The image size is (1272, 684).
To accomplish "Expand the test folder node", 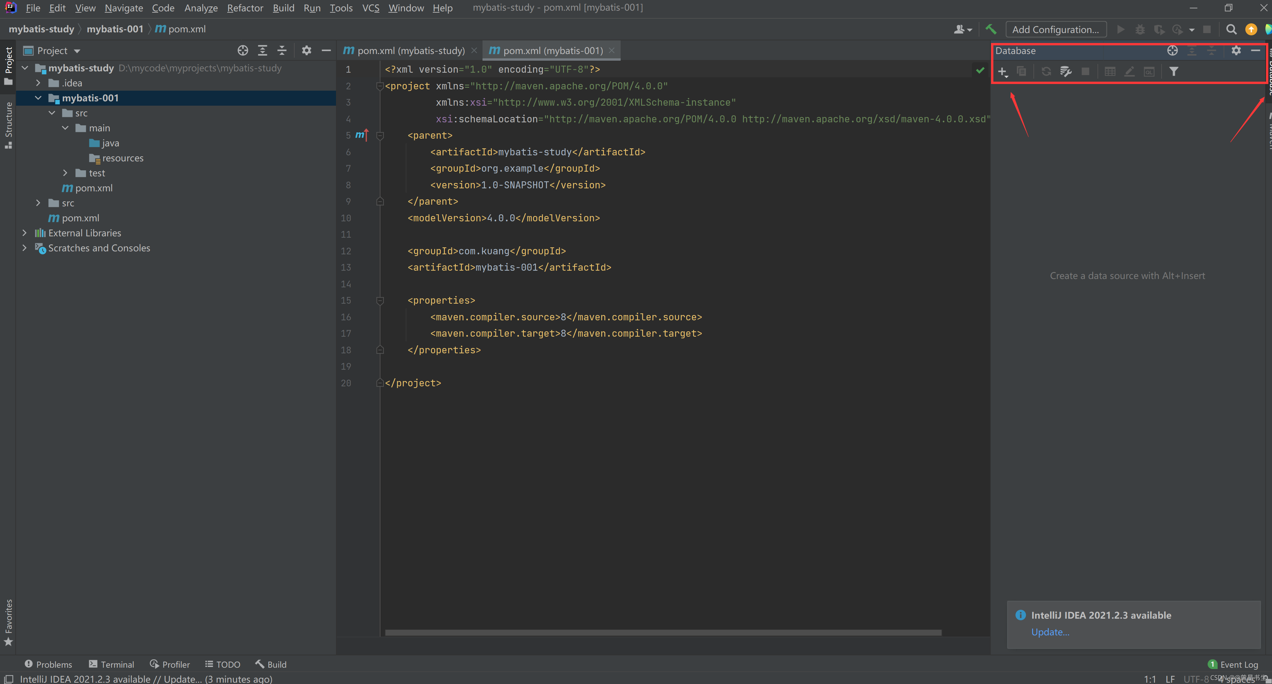I will pos(65,173).
